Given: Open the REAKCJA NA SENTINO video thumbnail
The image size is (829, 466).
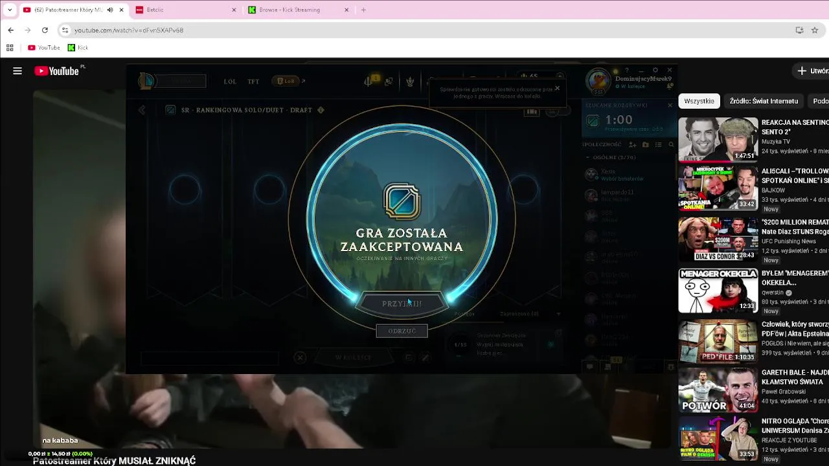Looking at the screenshot, I should 718,139.
